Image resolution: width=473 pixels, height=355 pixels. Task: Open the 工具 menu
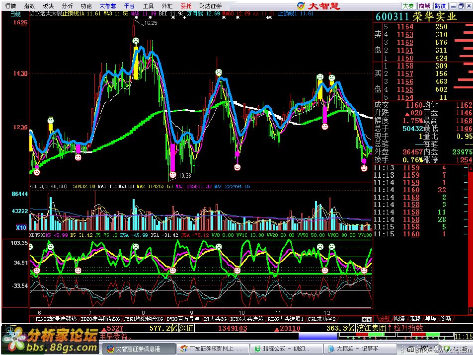(x=148, y=6)
